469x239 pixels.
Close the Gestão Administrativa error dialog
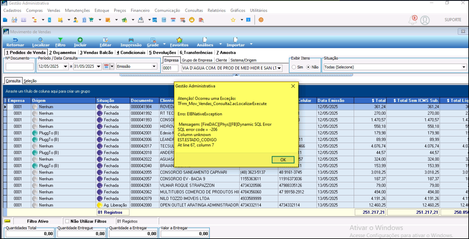pyautogui.click(x=293, y=86)
